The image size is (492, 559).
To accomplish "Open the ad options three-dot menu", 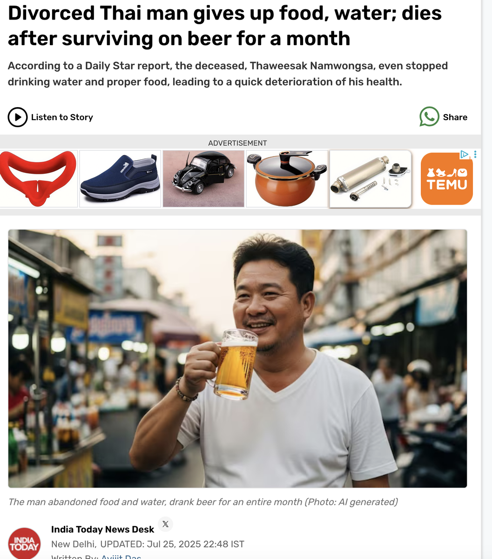I will (475, 154).
